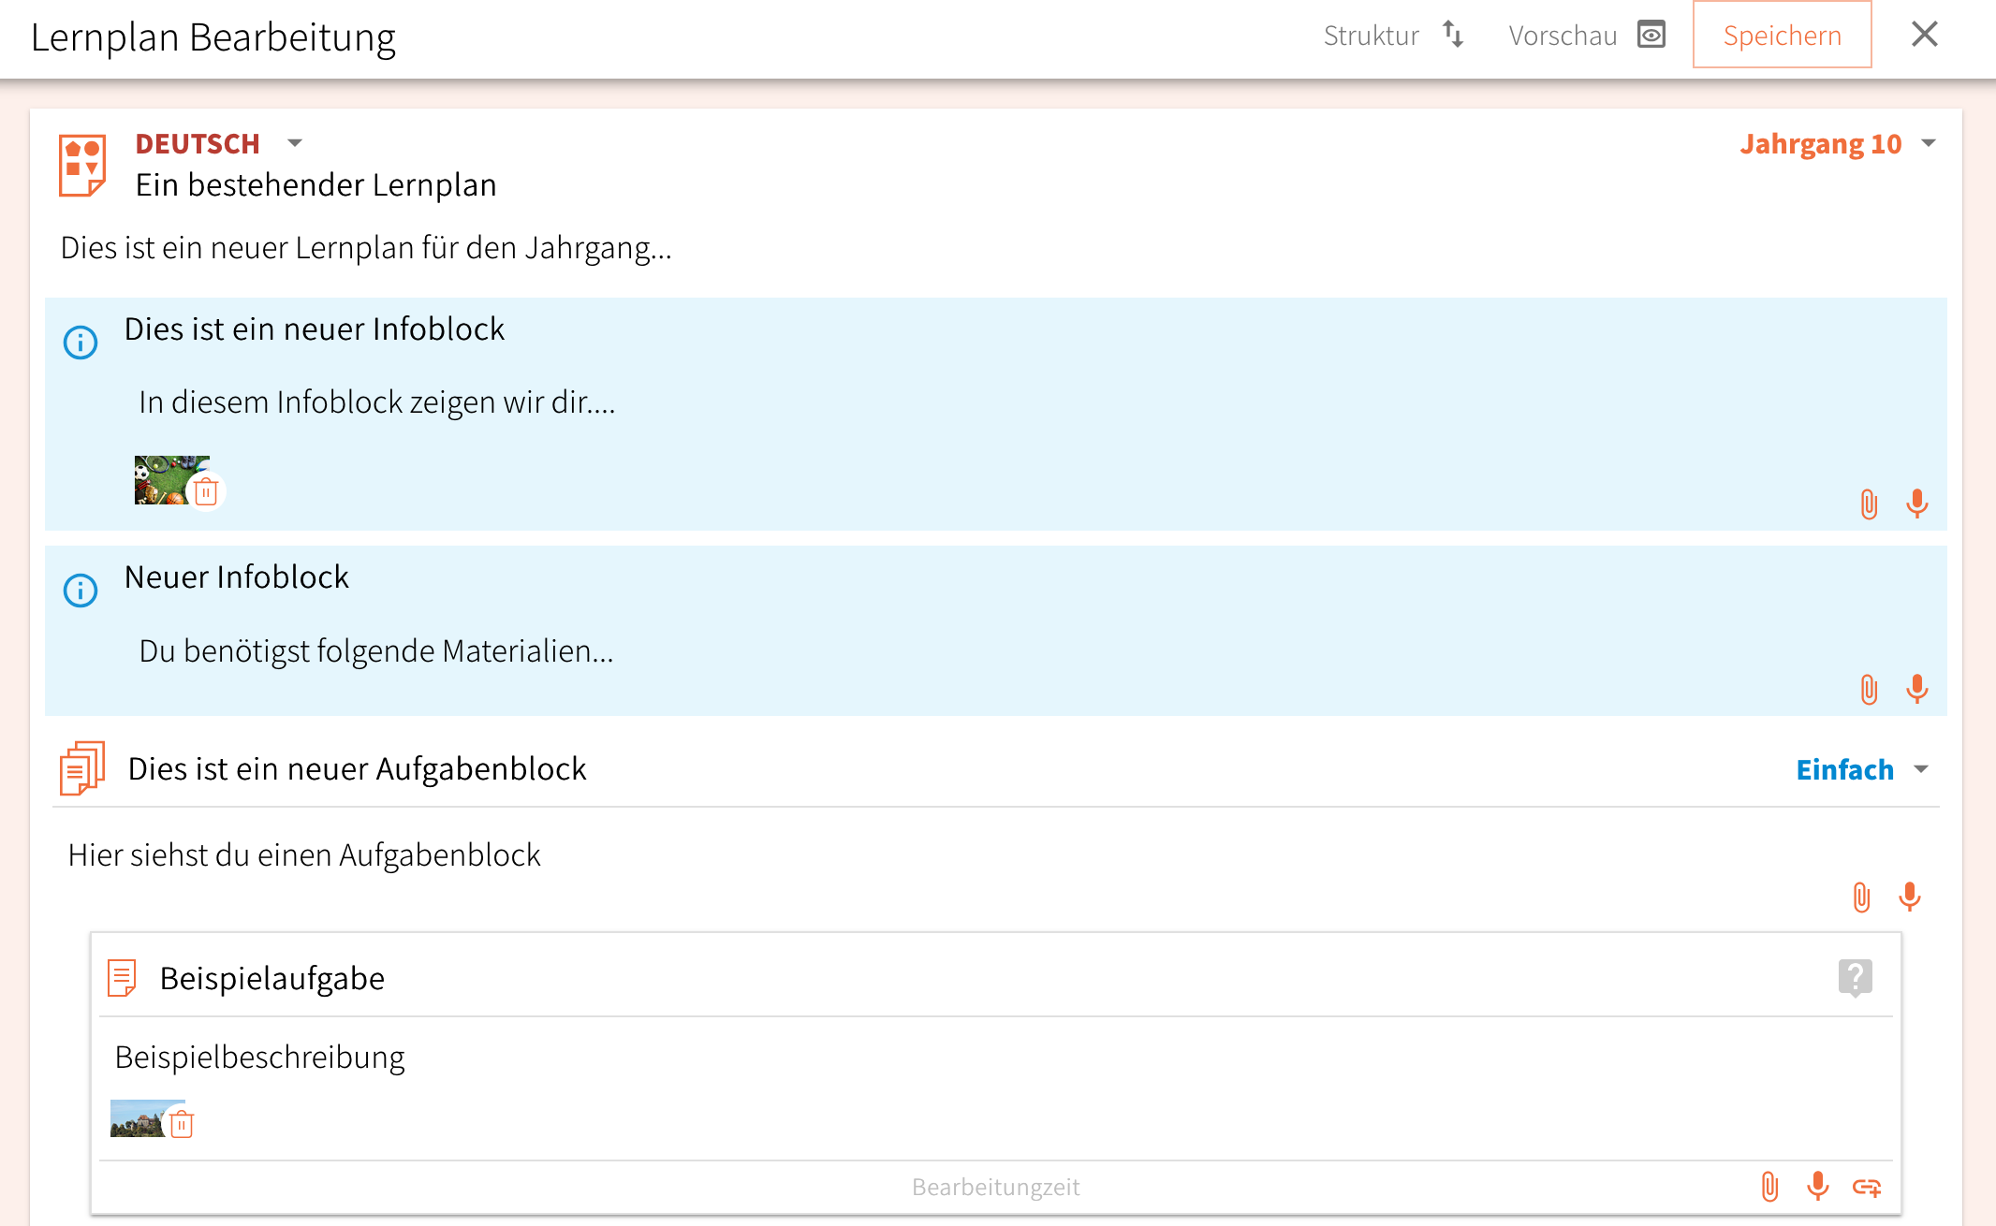This screenshot has width=1996, height=1226.
Task: Click the paperclip attachment icon in first Infoblock
Action: click(1869, 504)
